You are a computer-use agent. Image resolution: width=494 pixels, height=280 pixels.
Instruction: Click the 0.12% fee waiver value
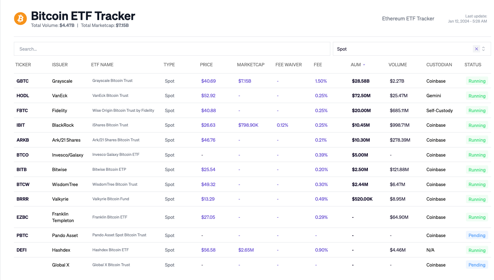(283, 125)
